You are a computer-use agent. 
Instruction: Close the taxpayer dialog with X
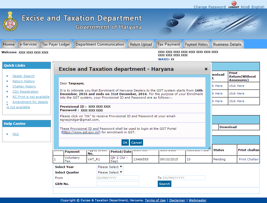click(x=206, y=69)
